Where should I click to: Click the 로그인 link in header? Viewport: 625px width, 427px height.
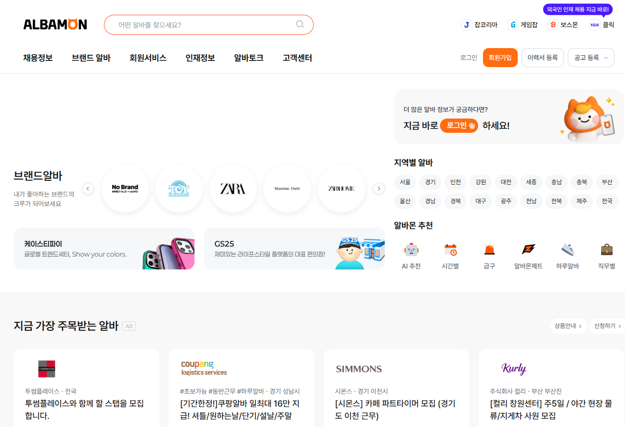pyautogui.click(x=469, y=58)
